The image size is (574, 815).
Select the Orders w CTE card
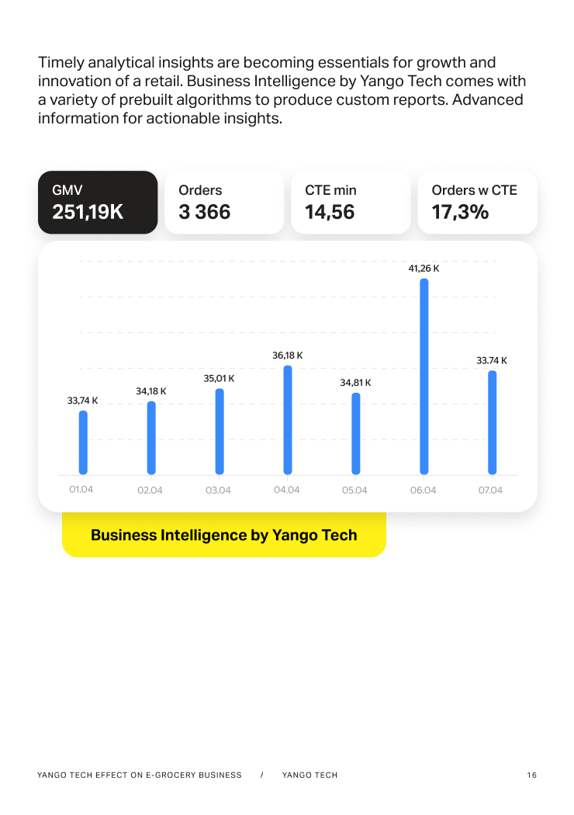(x=477, y=203)
